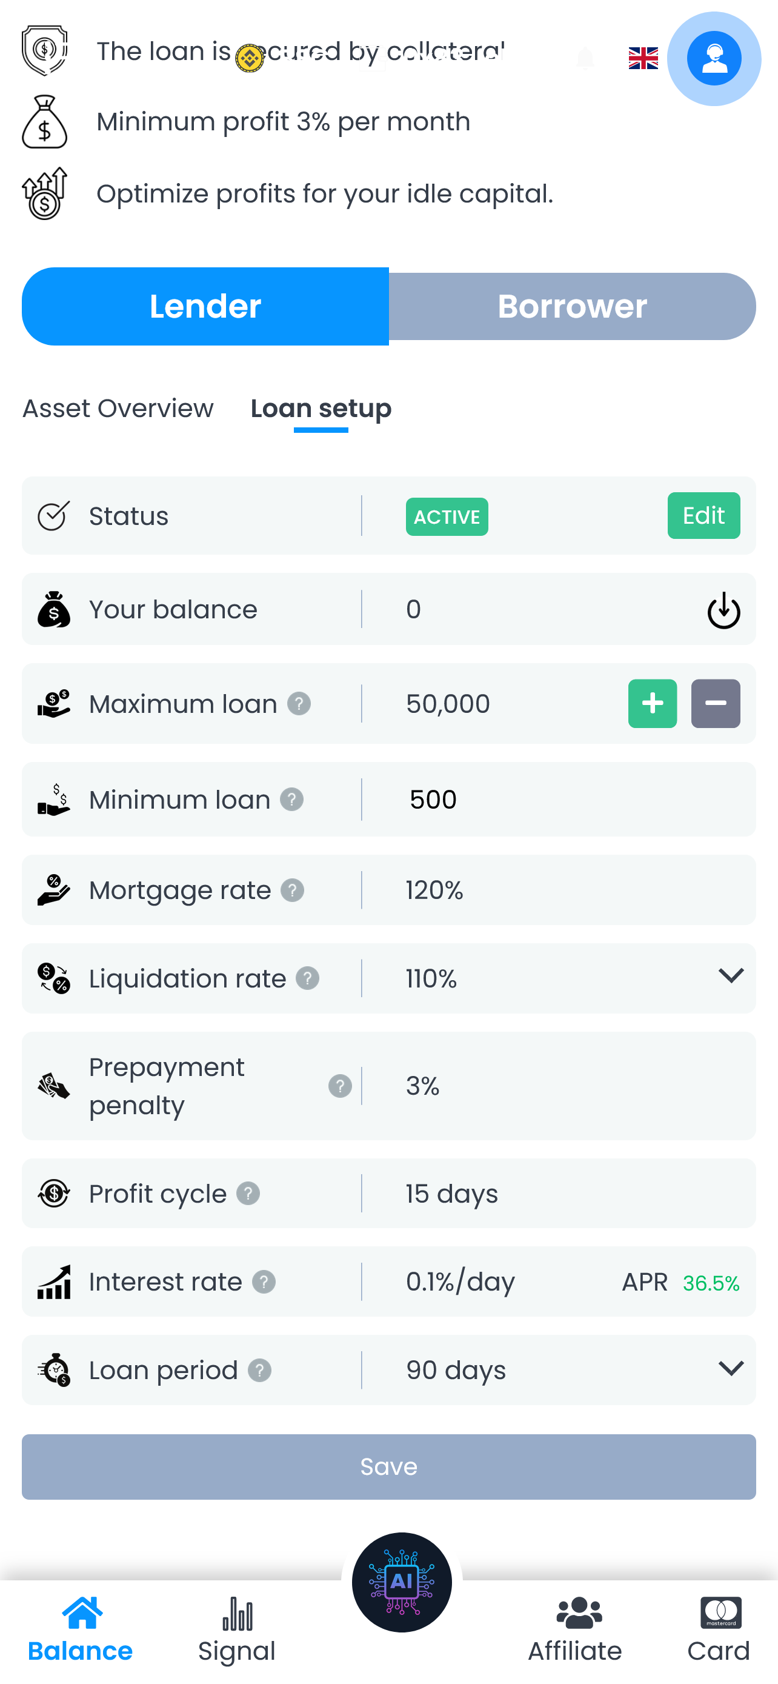Focus the Minimum loan input field
Image resolution: width=778 pixels, height=1684 pixels.
(x=555, y=799)
